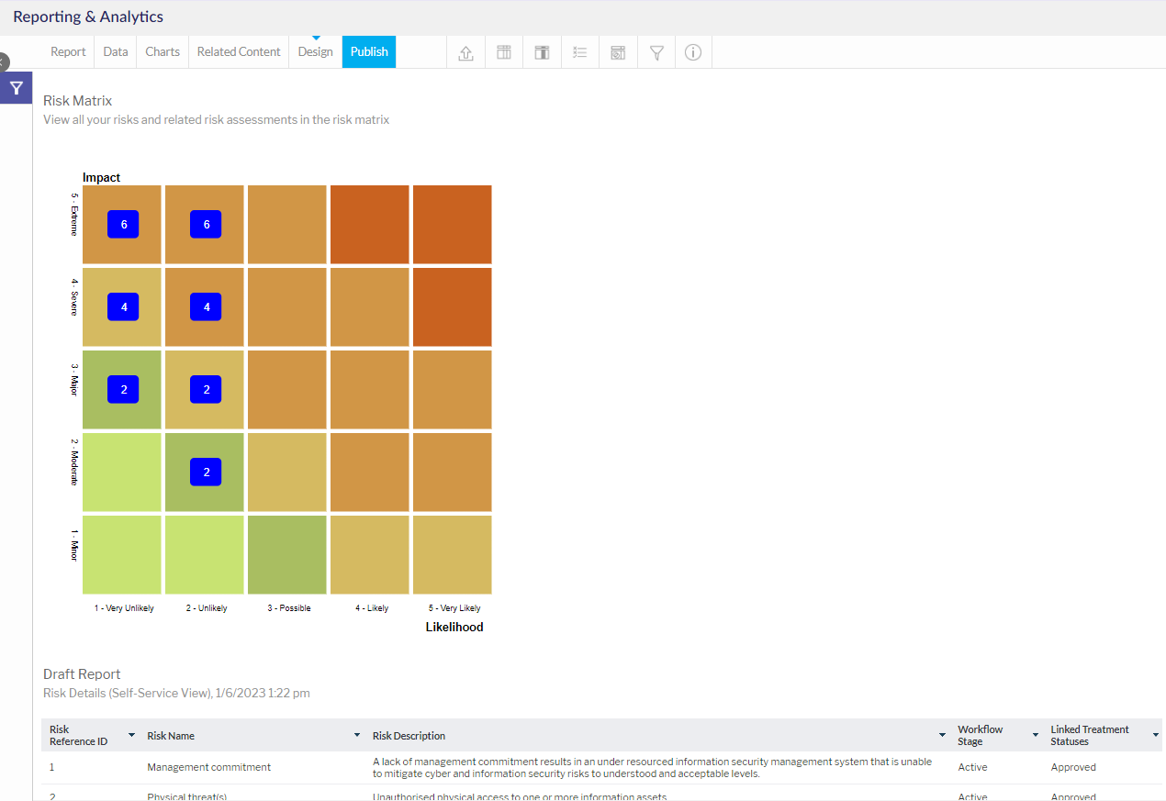Switch to the Charts tab
This screenshot has width=1166, height=801.
point(163,52)
